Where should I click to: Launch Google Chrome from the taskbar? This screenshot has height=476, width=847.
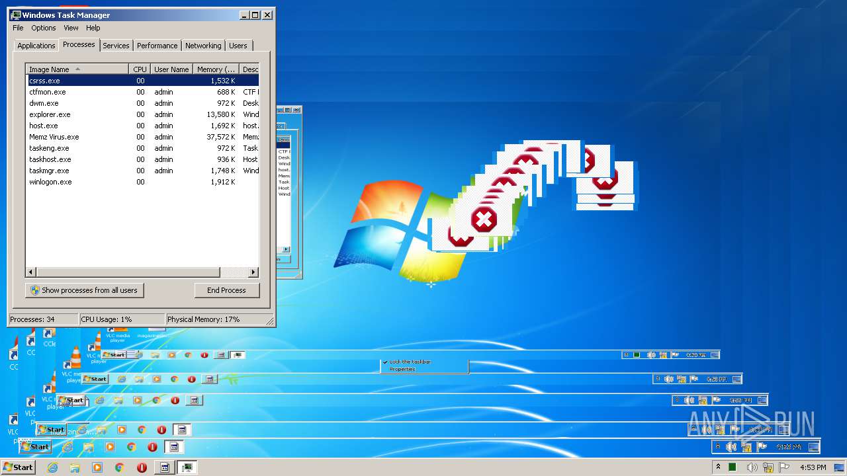(x=119, y=467)
